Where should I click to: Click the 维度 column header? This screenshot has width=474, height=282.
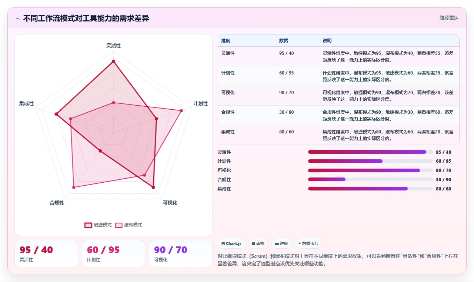[x=226, y=41]
